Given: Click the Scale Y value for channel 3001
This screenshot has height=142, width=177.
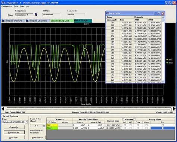Looking at the screenshot, I should pyautogui.click(x=76, y=125).
